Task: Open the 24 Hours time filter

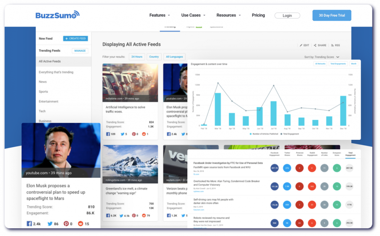Action: [137, 57]
